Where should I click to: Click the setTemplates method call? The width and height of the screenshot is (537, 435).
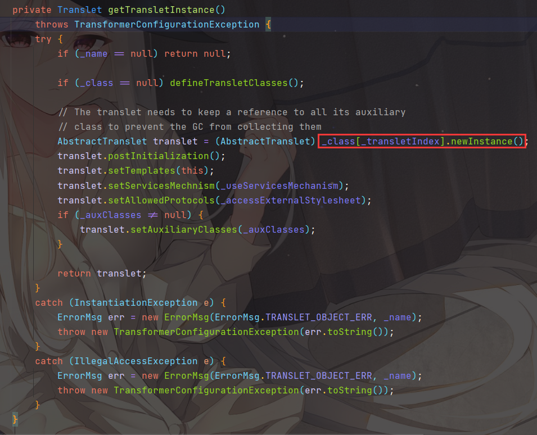142,170
